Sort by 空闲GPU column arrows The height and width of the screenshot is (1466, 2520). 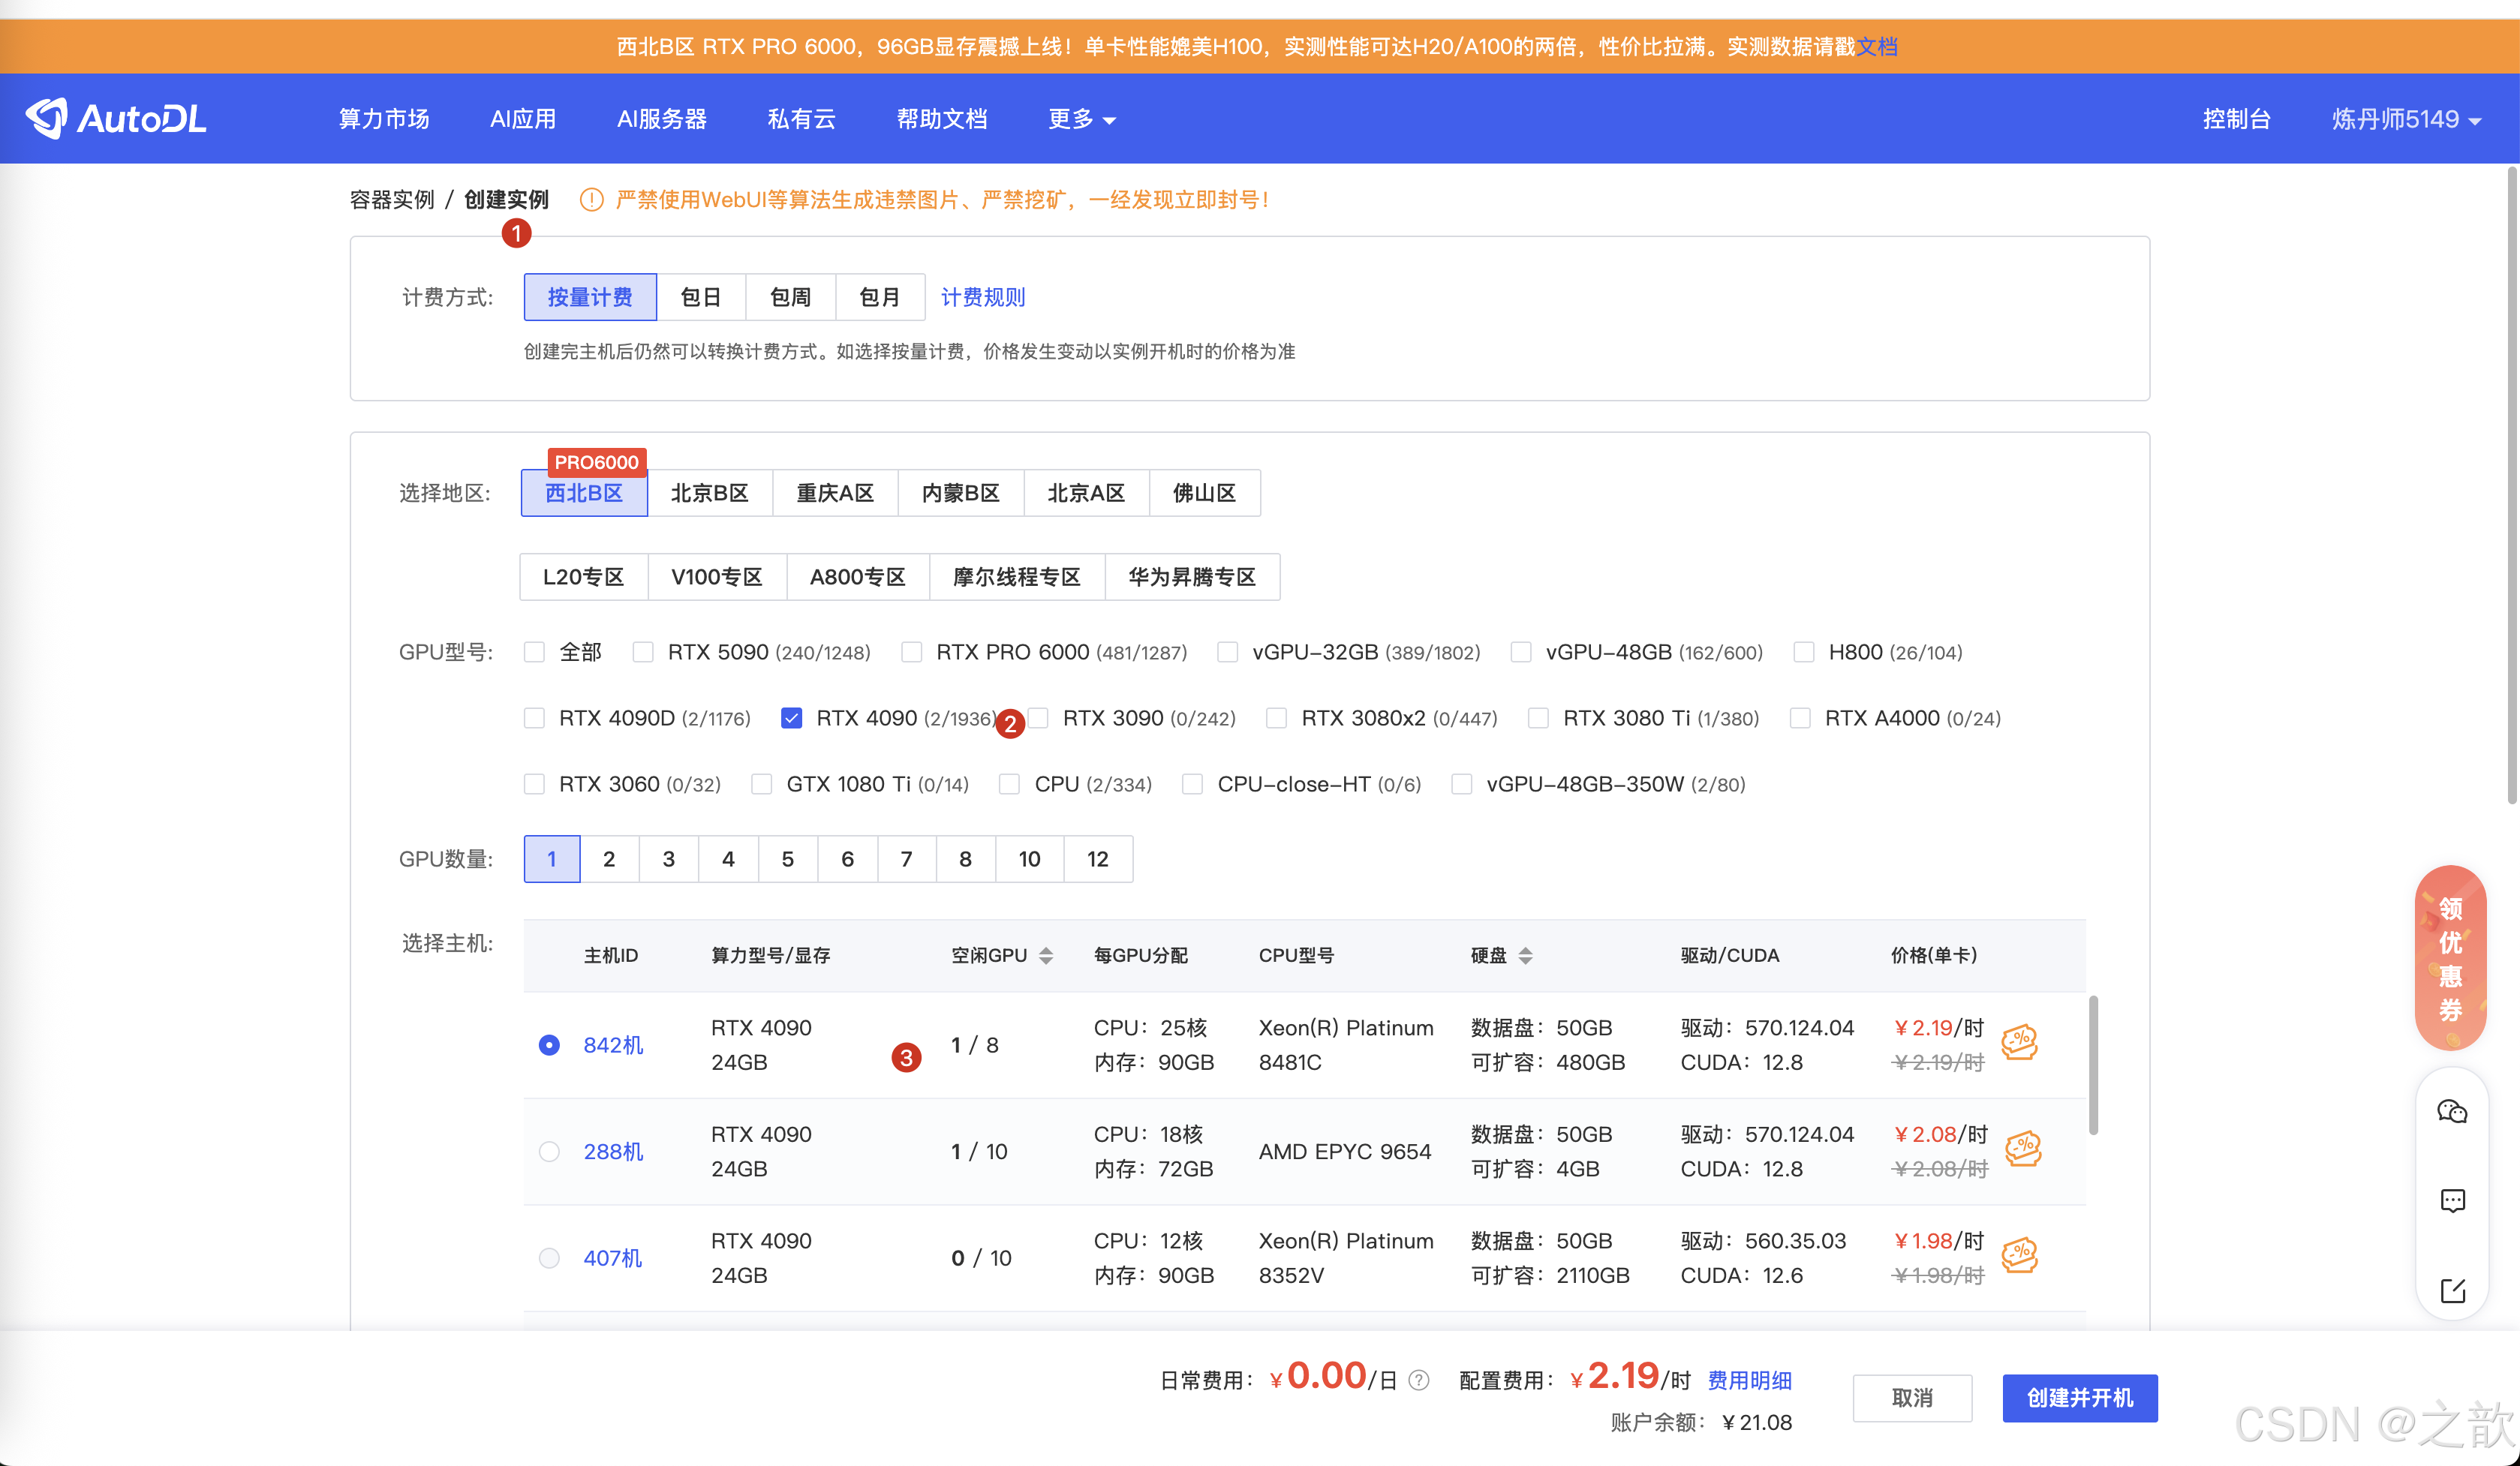click(x=1046, y=955)
